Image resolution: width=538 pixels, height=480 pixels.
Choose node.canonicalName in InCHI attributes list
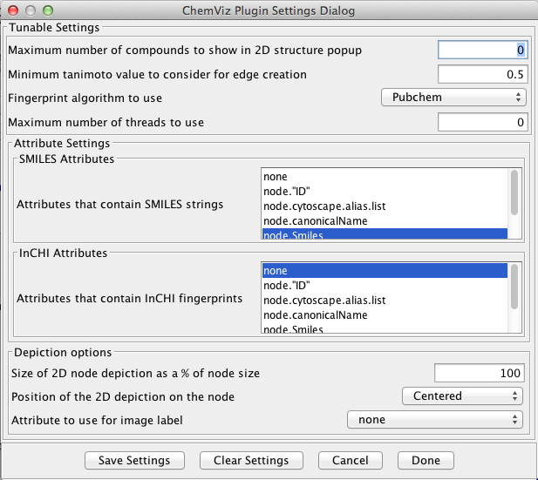pyautogui.click(x=384, y=315)
